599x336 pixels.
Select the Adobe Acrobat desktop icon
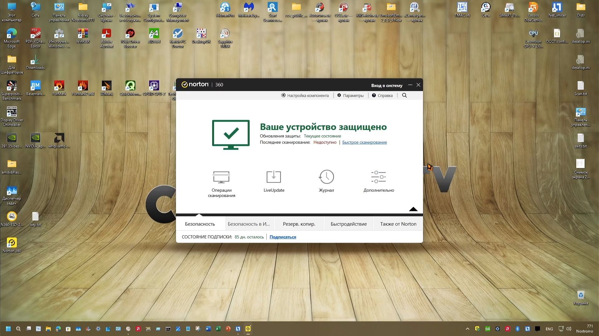point(106,38)
